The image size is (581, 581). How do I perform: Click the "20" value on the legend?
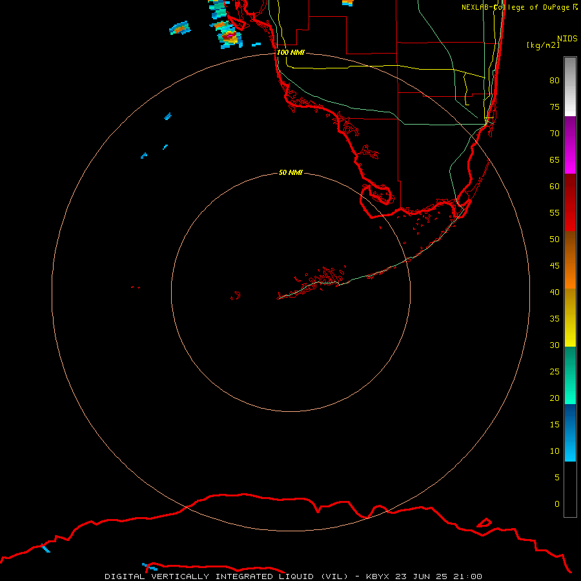555,398
